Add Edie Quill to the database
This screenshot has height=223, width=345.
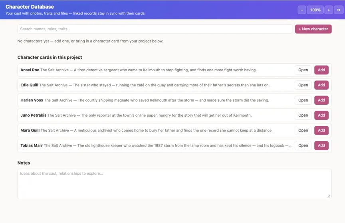pyautogui.click(x=321, y=85)
